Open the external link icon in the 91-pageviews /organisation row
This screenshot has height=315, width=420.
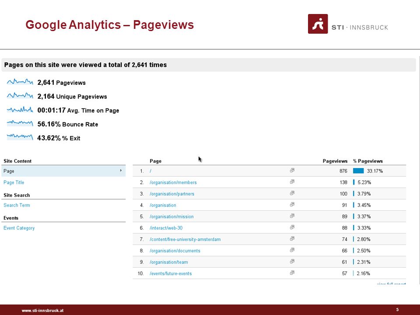[292, 204]
